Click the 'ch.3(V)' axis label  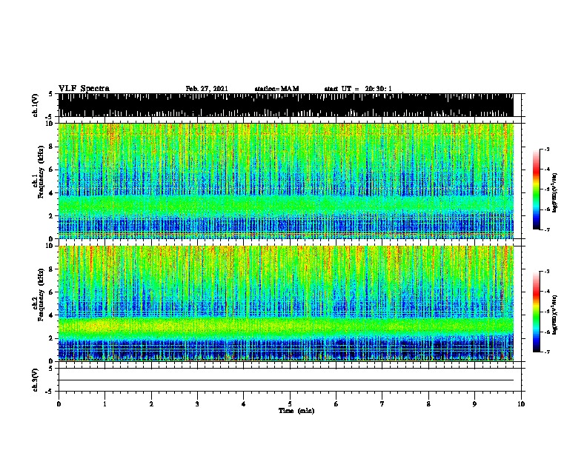point(35,380)
